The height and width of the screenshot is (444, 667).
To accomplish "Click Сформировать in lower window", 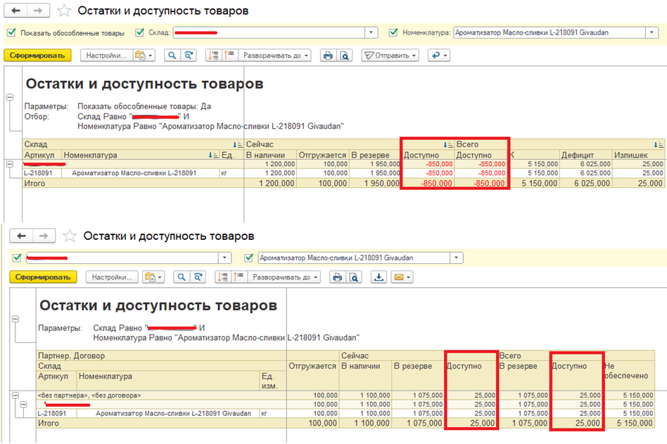I will click(x=43, y=277).
